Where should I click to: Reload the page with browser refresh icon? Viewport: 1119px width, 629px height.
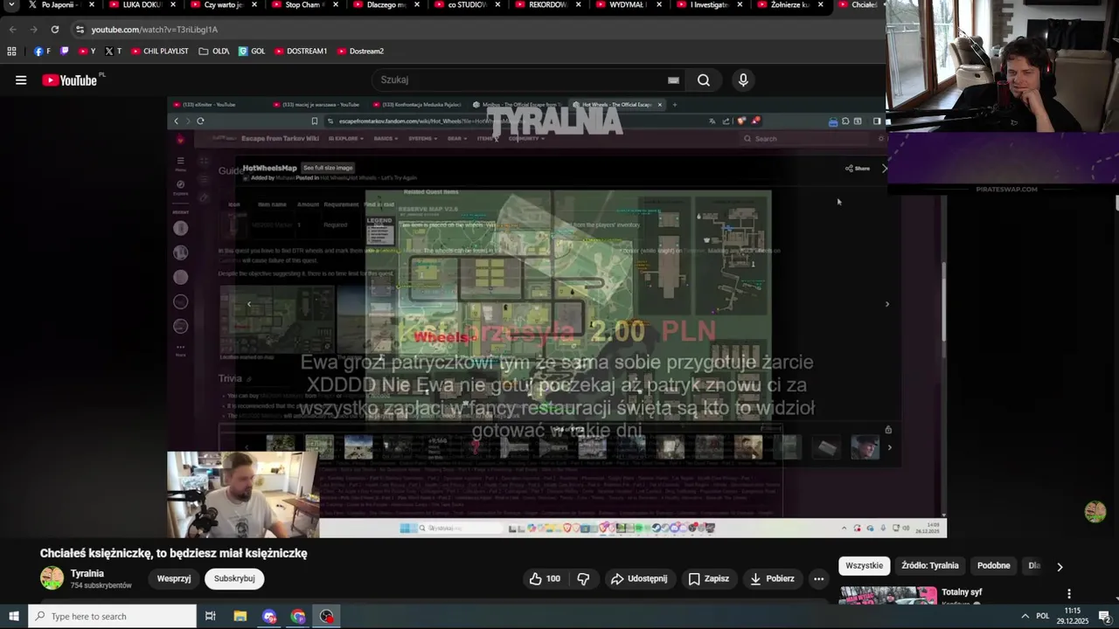[54, 30]
